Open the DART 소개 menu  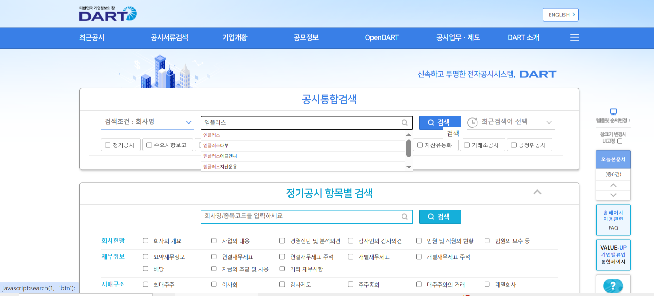523,37
